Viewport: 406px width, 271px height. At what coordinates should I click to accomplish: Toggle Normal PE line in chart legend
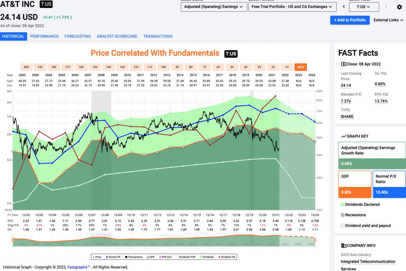coord(113,257)
